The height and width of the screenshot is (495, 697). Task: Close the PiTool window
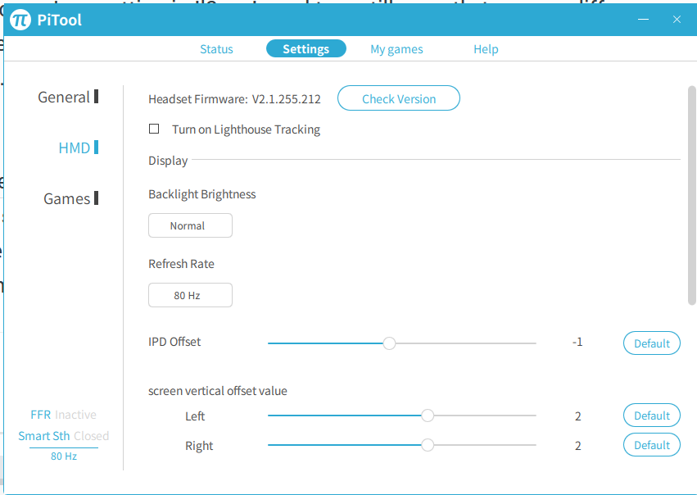coord(677,19)
